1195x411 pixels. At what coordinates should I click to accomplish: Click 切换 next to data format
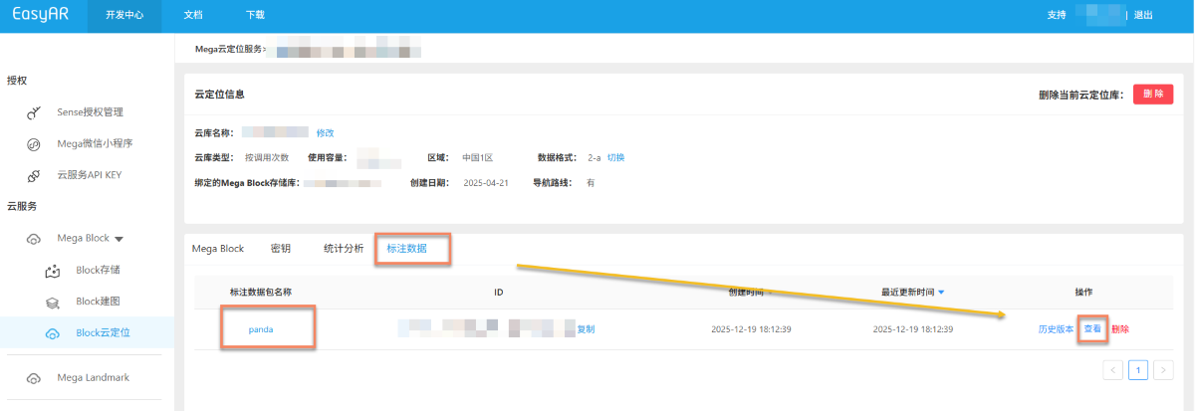pos(615,157)
